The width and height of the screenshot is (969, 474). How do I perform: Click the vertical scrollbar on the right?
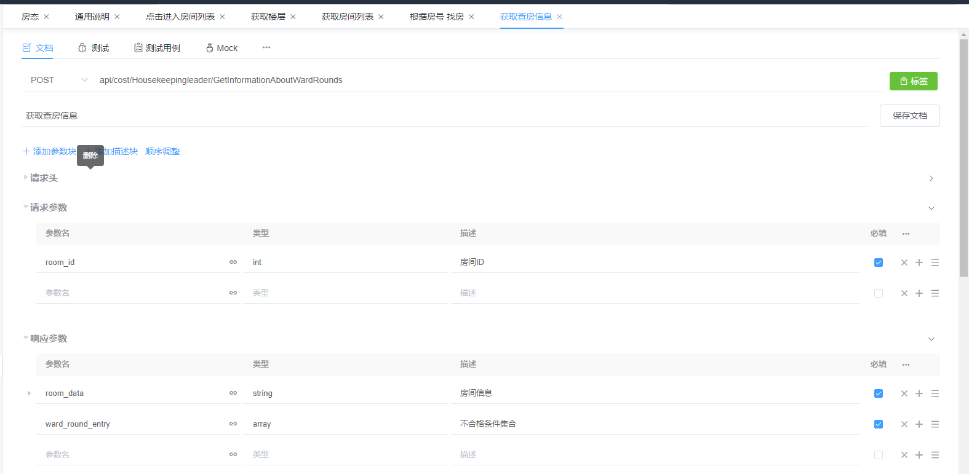963,154
